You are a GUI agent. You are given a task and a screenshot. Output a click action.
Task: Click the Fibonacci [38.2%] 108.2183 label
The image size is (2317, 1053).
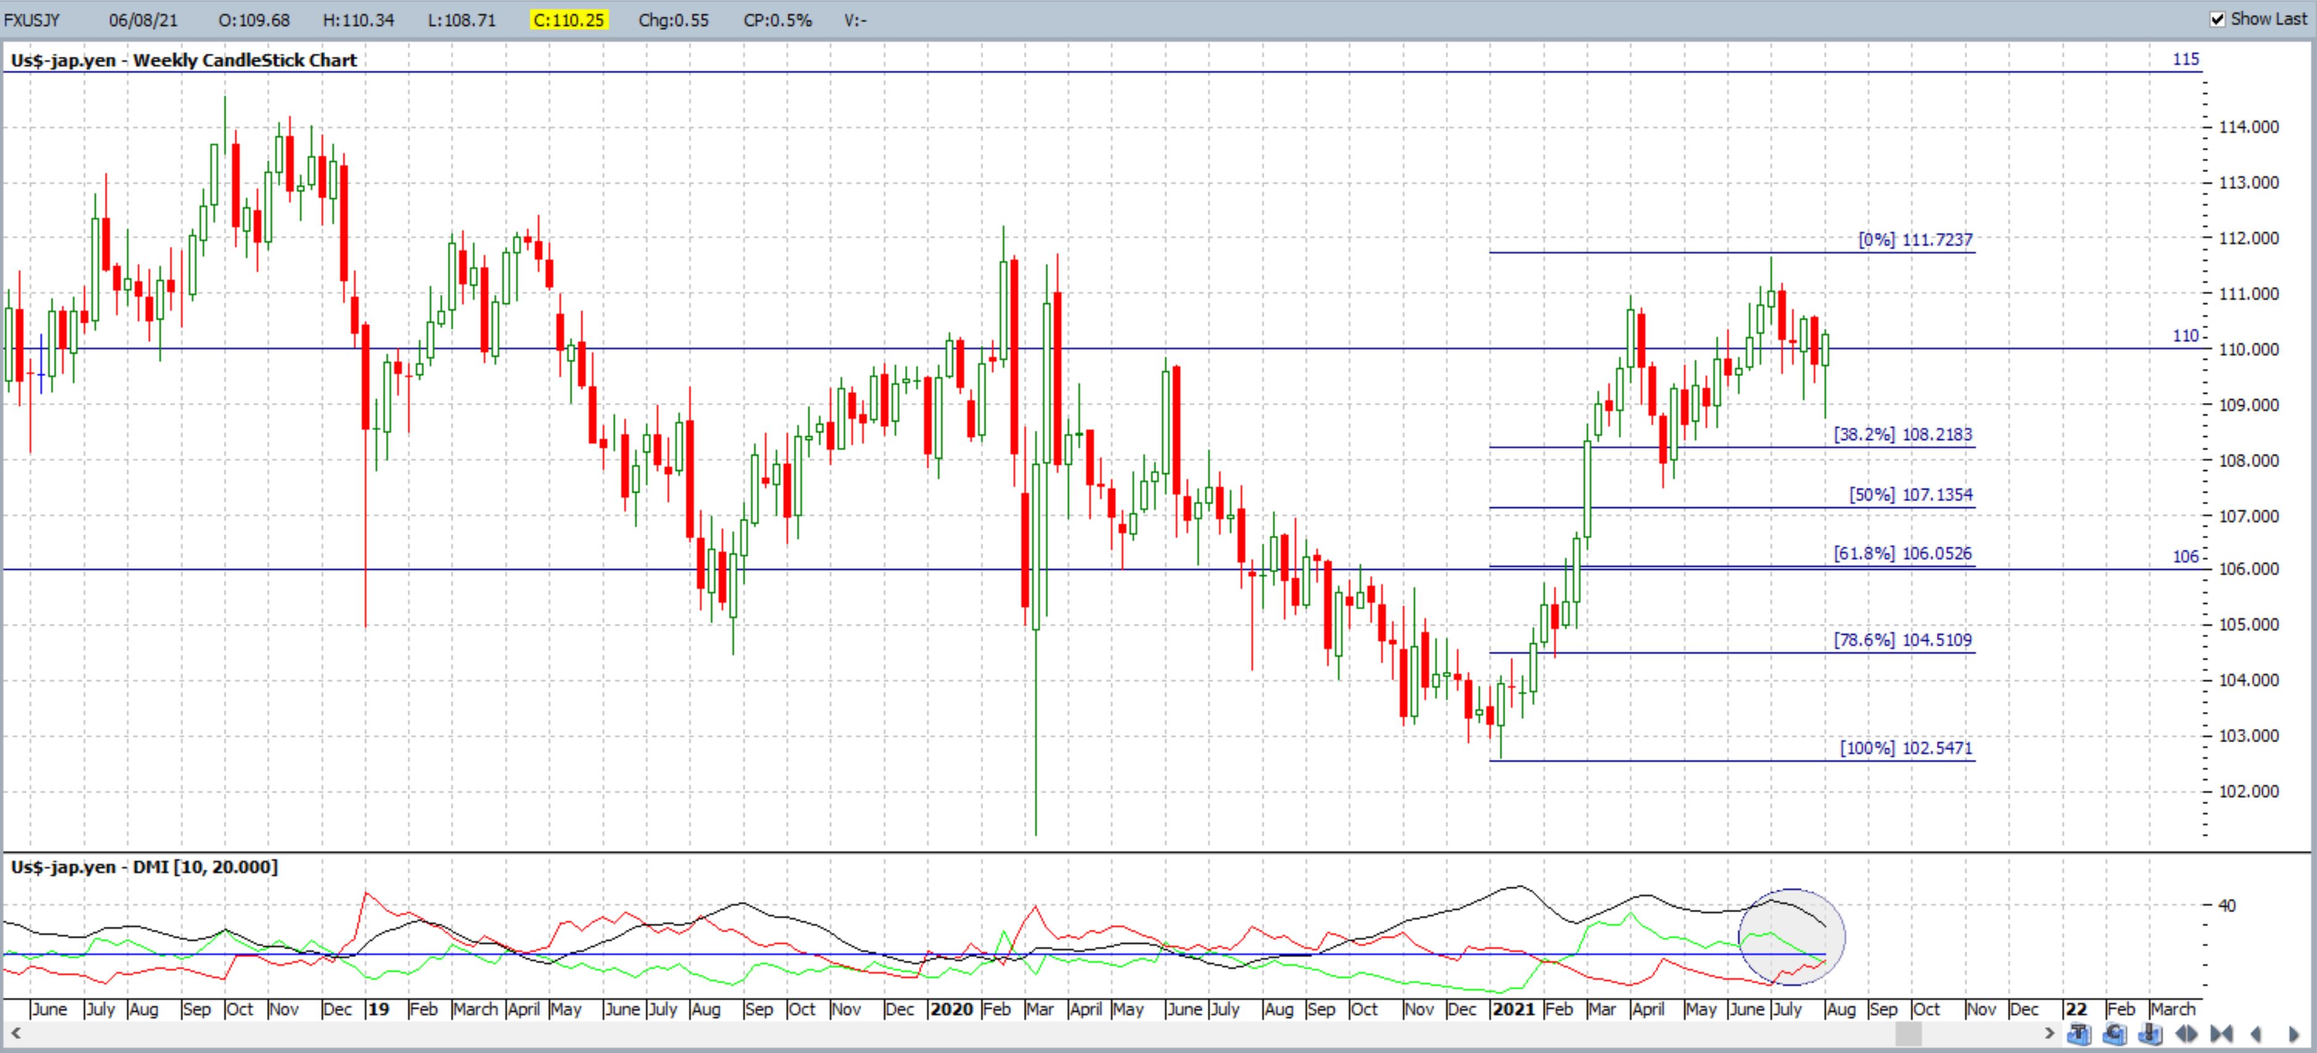point(1903,434)
